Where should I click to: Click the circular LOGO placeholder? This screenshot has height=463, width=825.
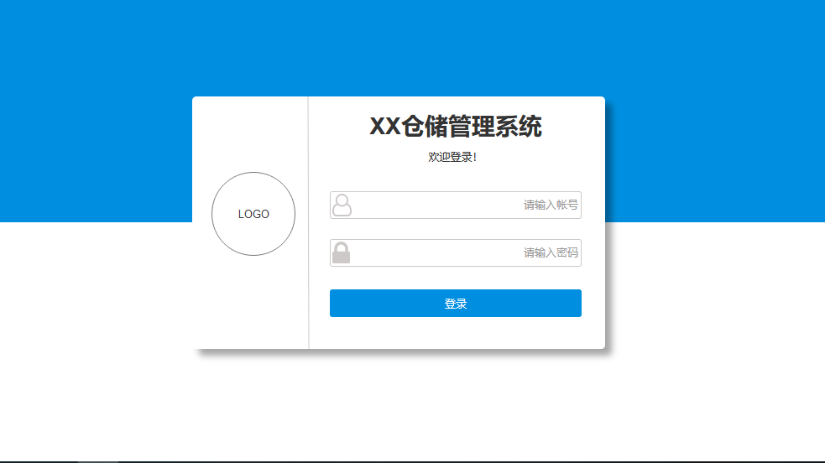click(x=253, y=214)
